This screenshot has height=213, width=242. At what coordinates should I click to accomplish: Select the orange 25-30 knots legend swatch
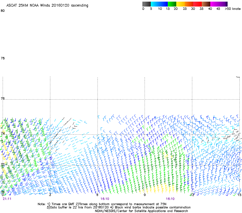189,4
